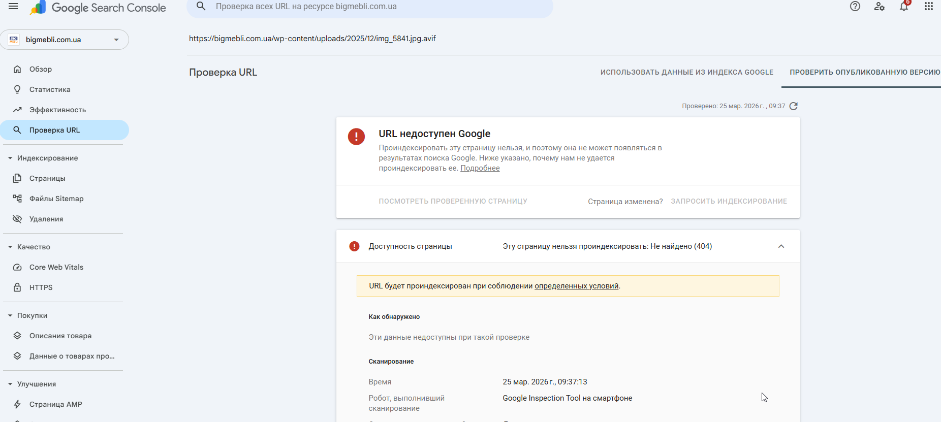Open the notifications bell
The image size is (941, 422).
coord(904,7)
